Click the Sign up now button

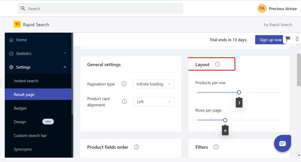coord(270,40)
